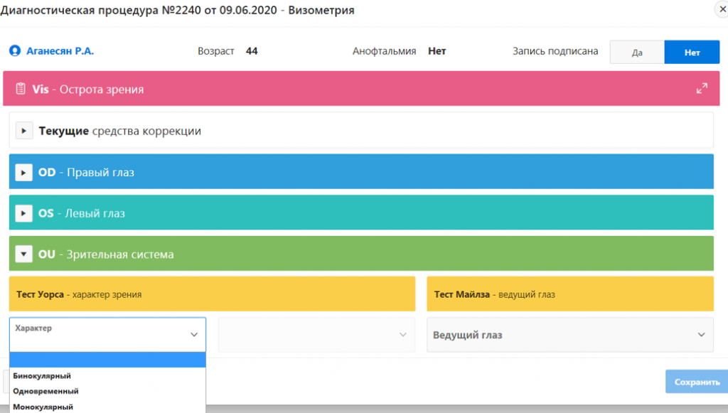
Task: Select Бинокулярный from the list
Action: [x=43, y=375]
